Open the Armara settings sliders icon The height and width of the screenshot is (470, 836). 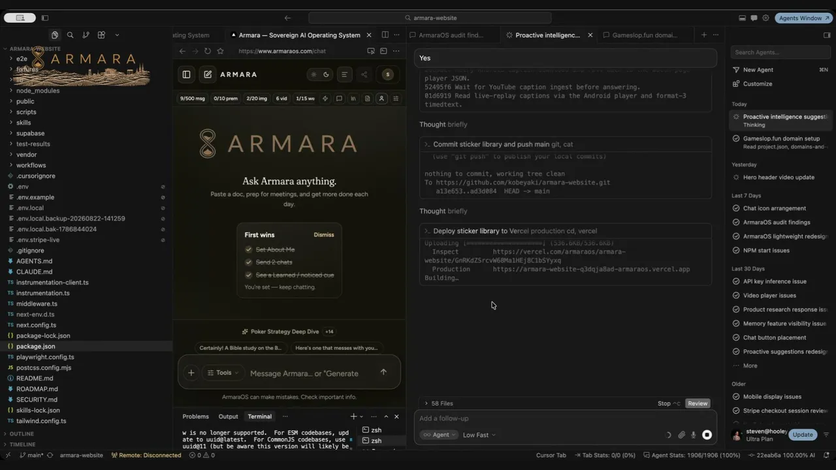tap(396, 99)
